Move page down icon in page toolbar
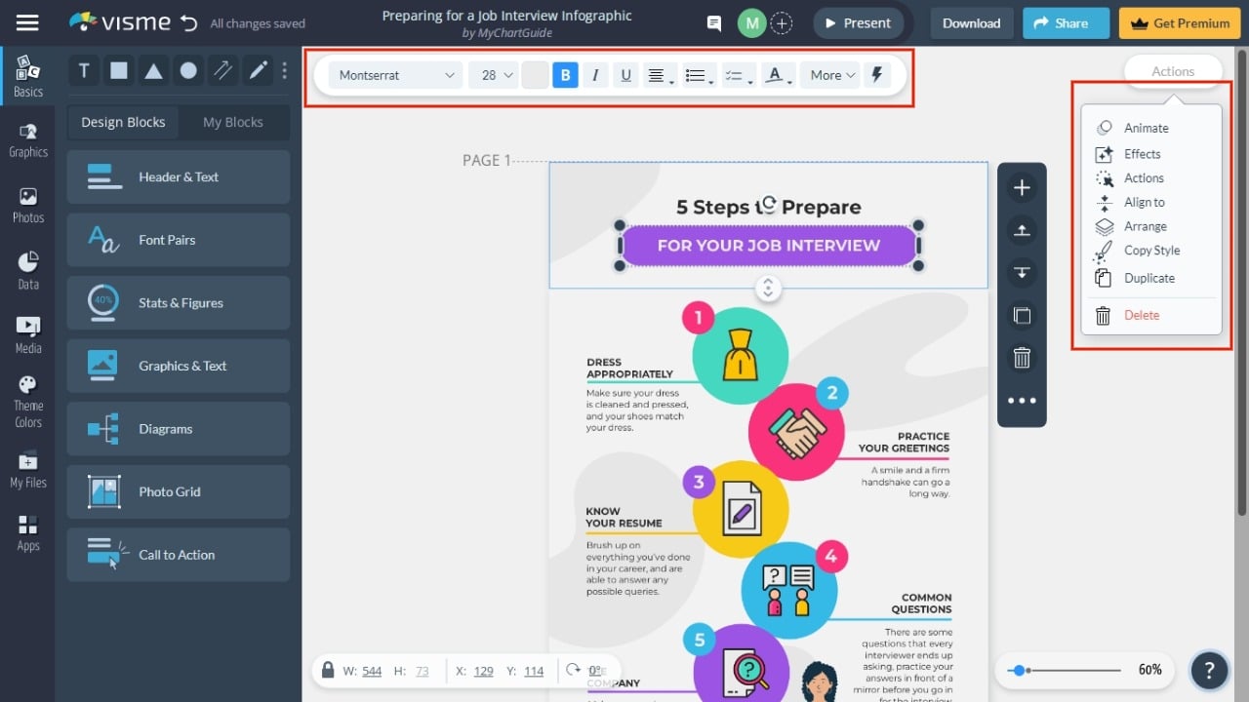The width and height of the screenshot is (1249, 702). point(1022,273)
